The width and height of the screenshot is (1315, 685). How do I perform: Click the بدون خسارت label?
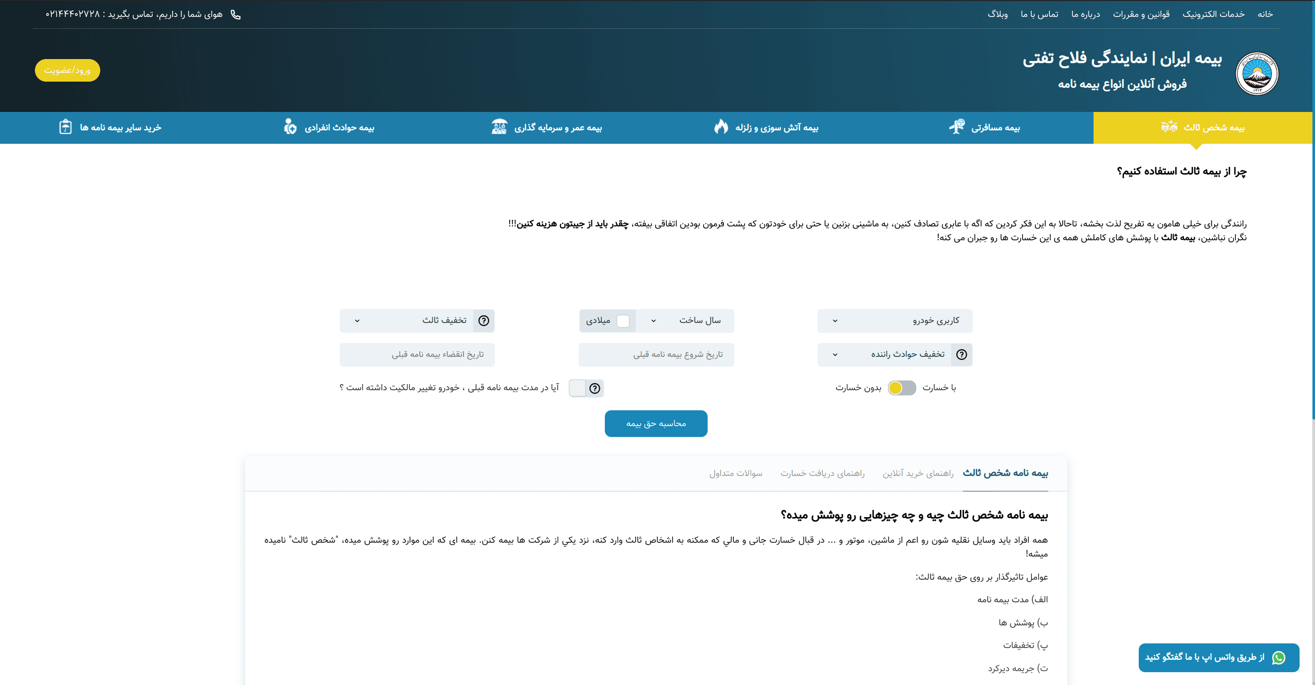858,388
